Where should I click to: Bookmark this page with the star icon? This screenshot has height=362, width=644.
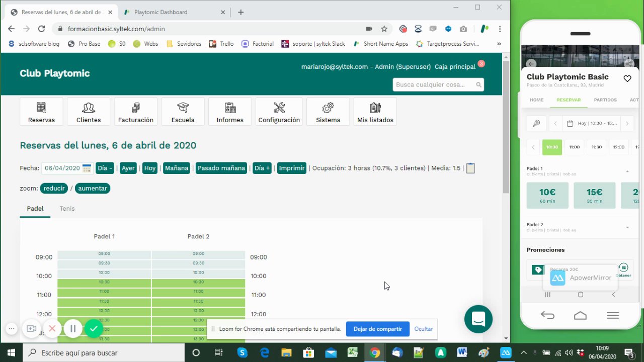point(384,29)
